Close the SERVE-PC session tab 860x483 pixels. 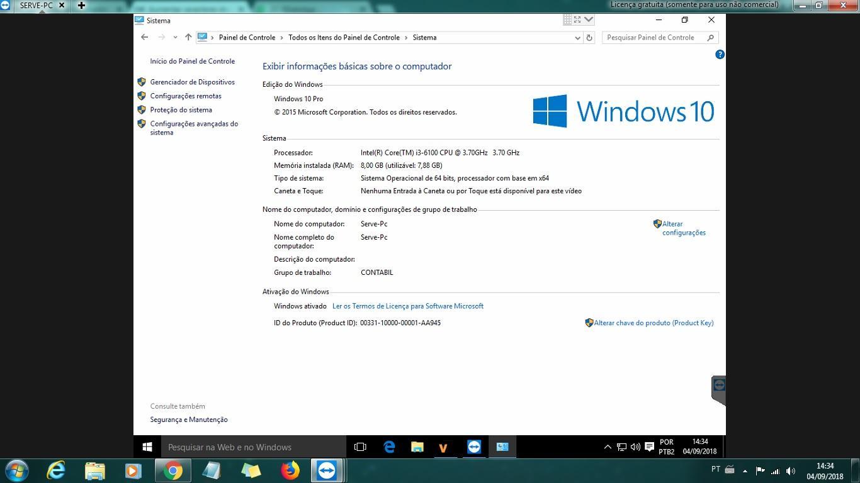(x=62, y=5)
